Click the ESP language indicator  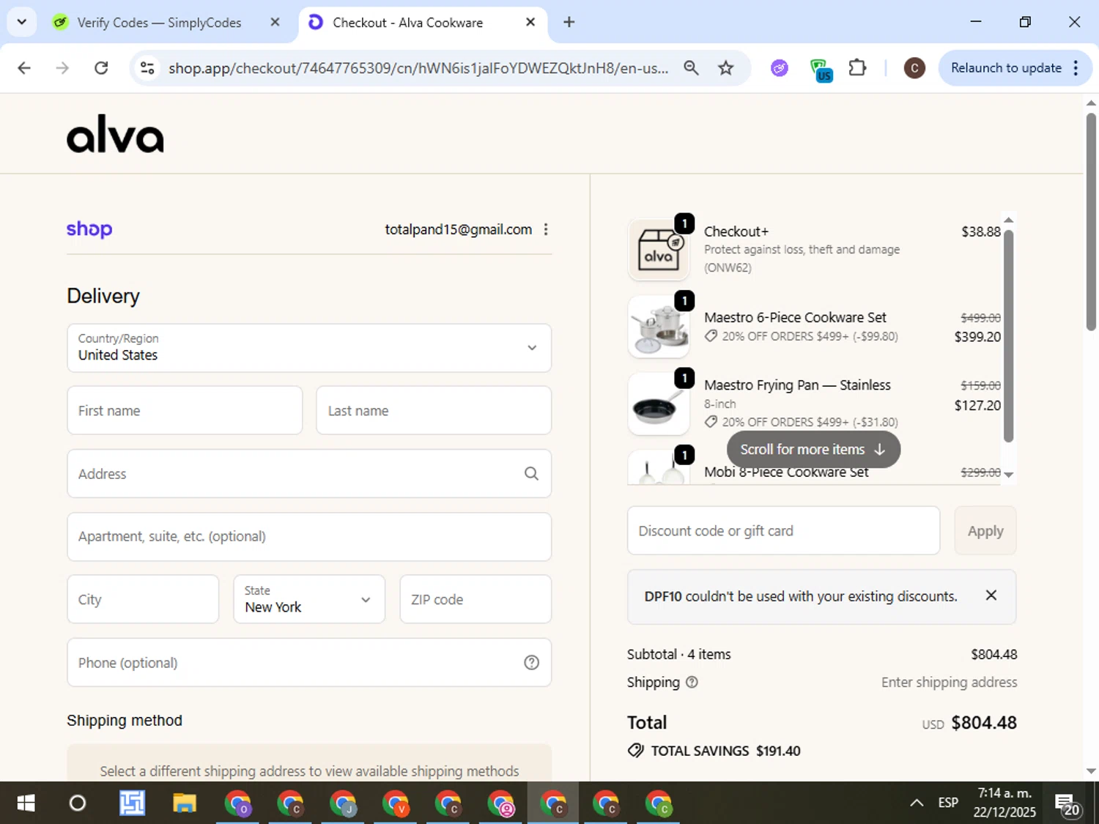(x=948, y=803)
